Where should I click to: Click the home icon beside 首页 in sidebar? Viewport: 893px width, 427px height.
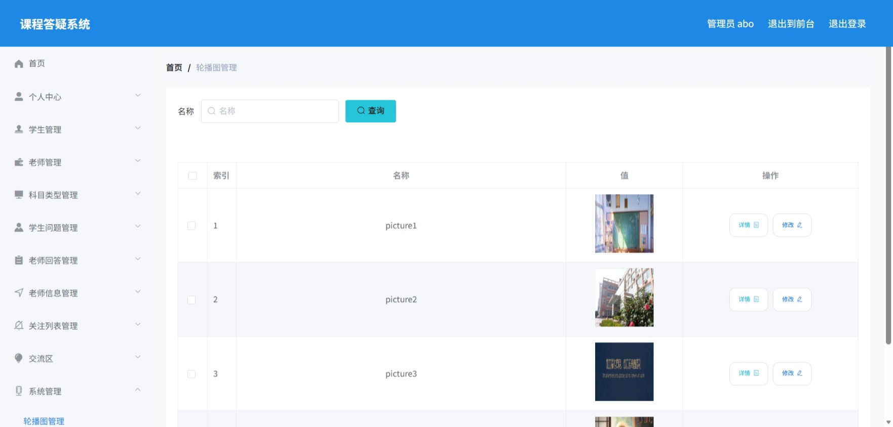tap(19, 64)
